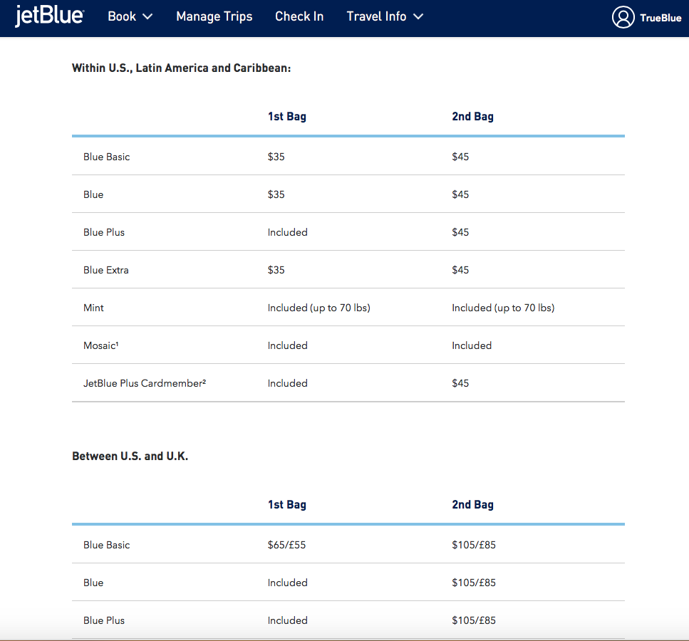This screenshot has height=641, width=689.
Task: Open the TrueBlue account profile icon
Action: click(x=623, y=17)
